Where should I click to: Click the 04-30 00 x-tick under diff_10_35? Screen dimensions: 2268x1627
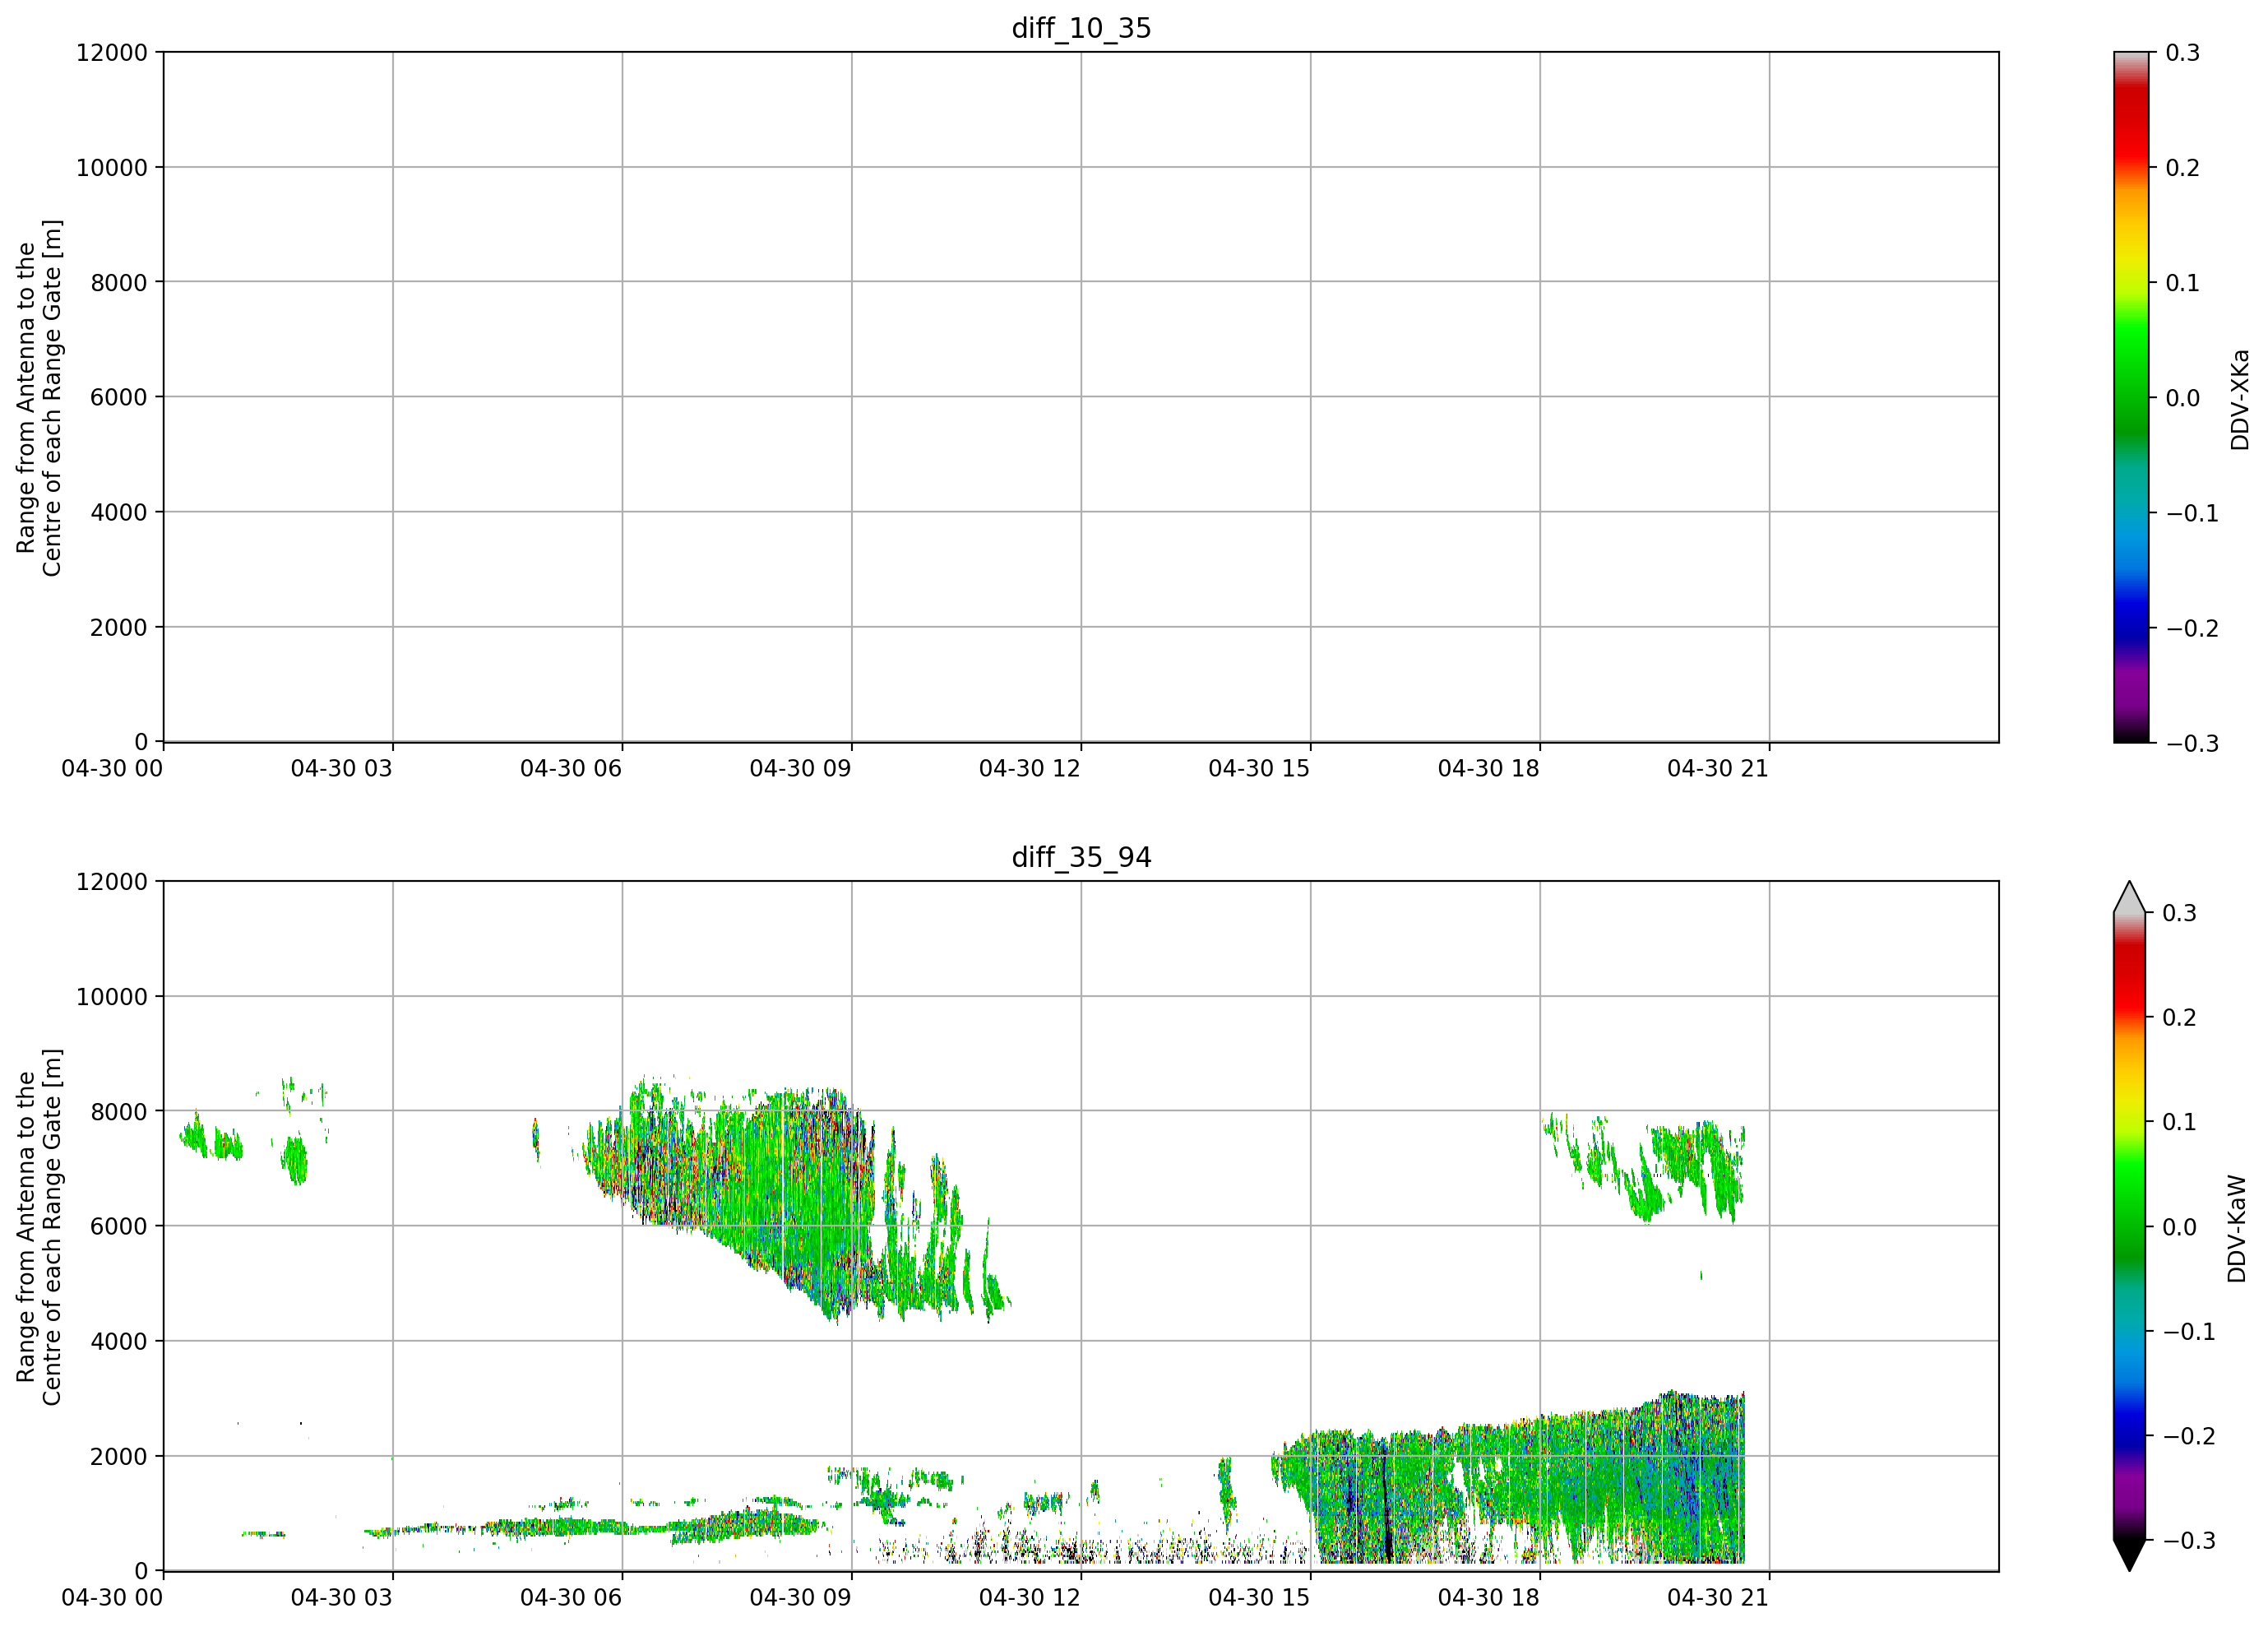point(112,768)
